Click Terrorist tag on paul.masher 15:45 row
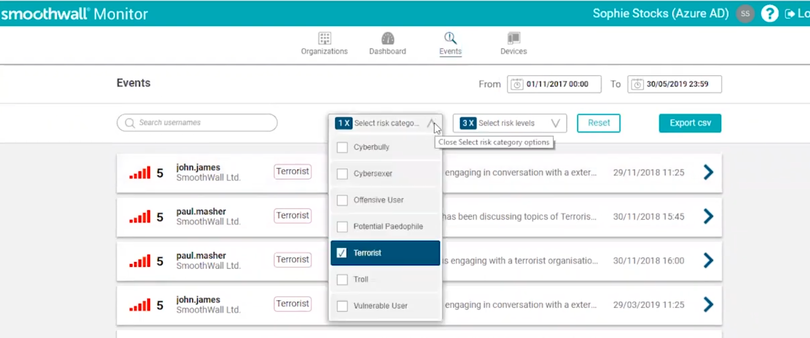The height and width of the screenshot is (338, 810). [293, 215]
